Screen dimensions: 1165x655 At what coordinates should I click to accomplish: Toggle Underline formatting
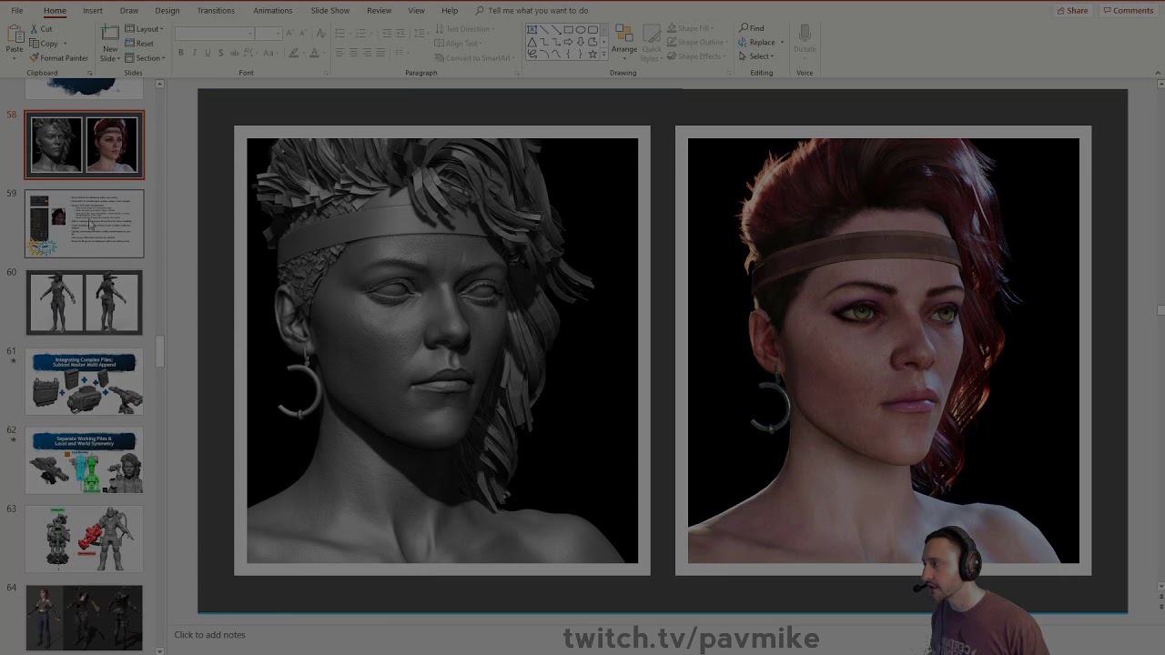click(x=208, y=53)
